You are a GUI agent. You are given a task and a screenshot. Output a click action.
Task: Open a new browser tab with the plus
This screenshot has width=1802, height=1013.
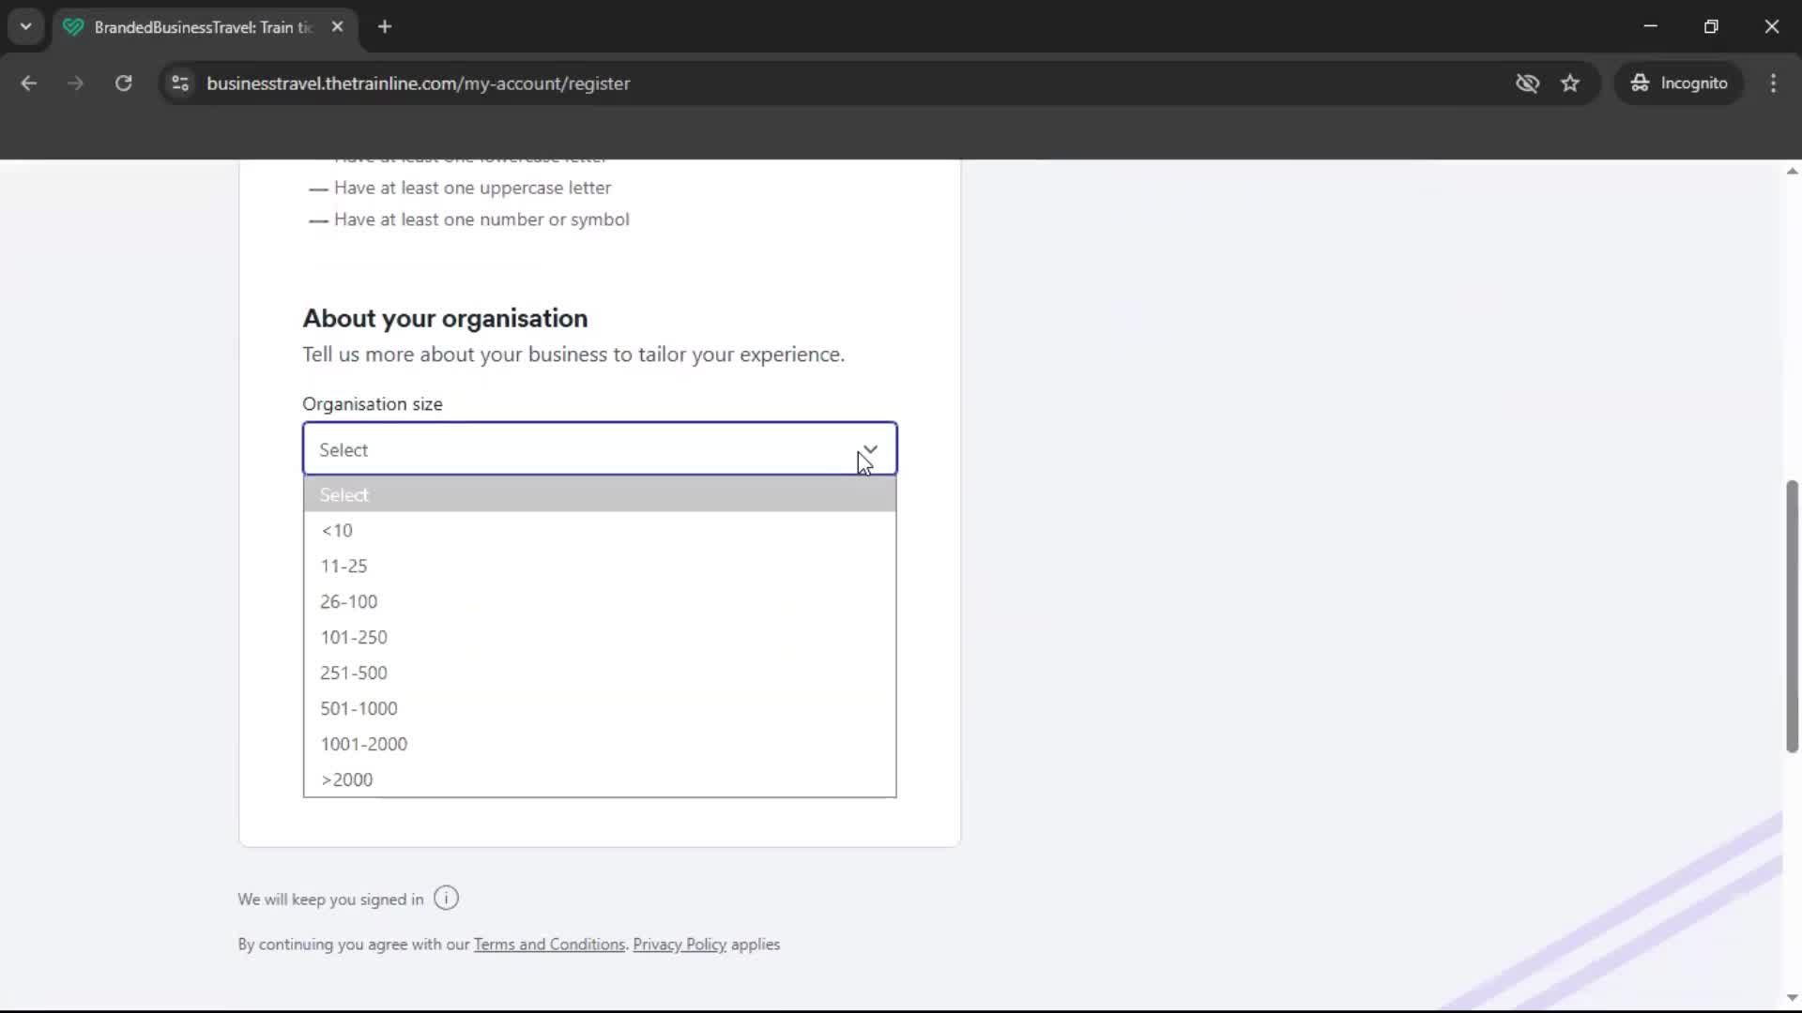pos(385,26)
